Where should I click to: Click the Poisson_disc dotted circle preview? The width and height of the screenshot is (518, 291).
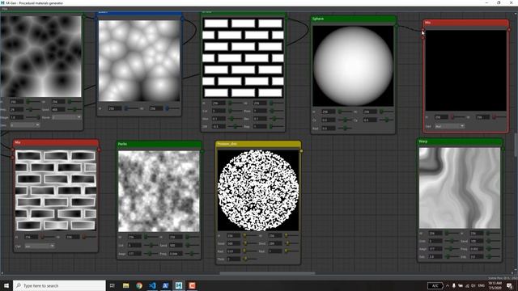tap(258, 191)
